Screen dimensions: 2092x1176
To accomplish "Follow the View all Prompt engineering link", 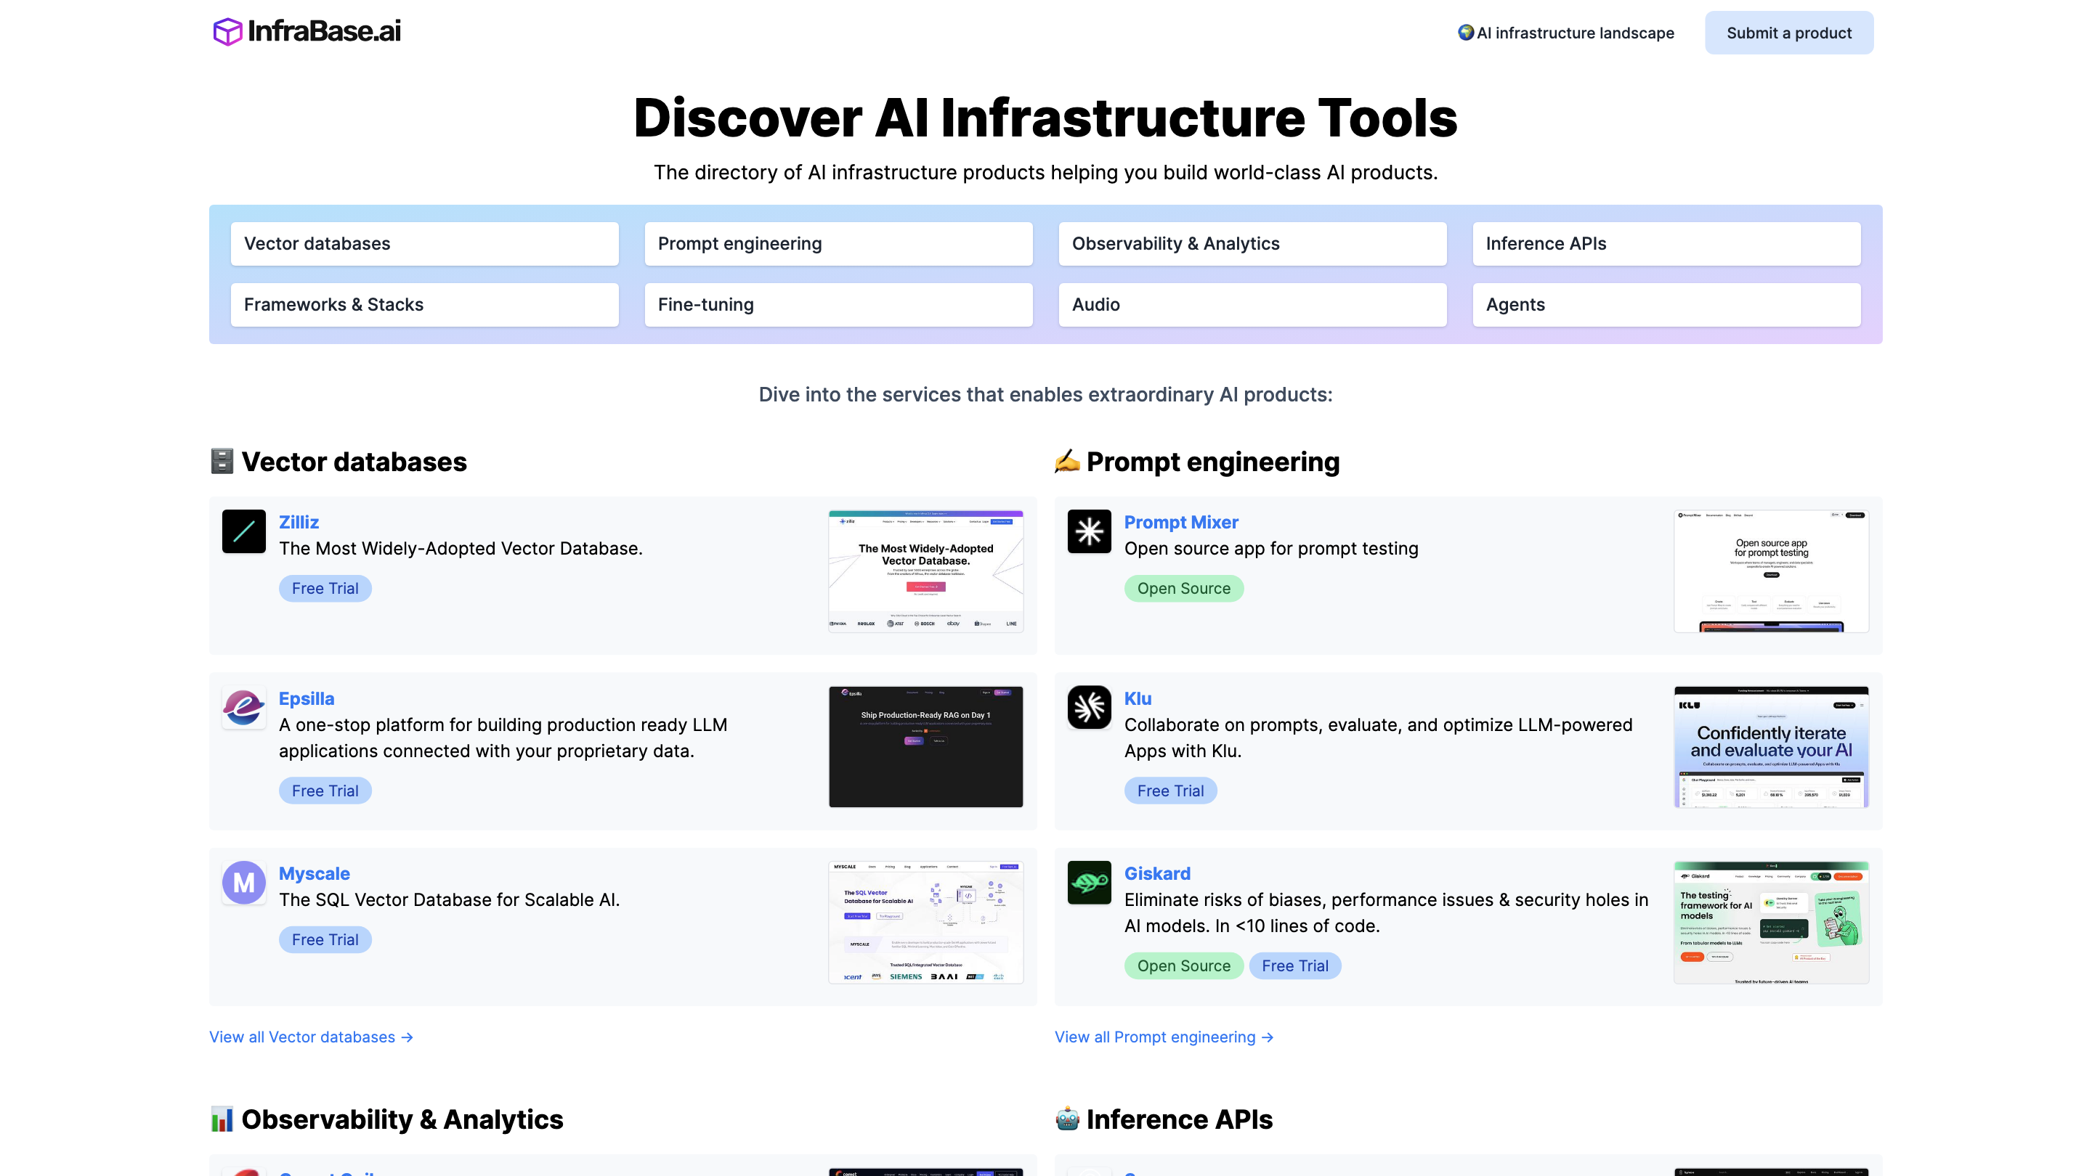I will click(1164, 1037).
